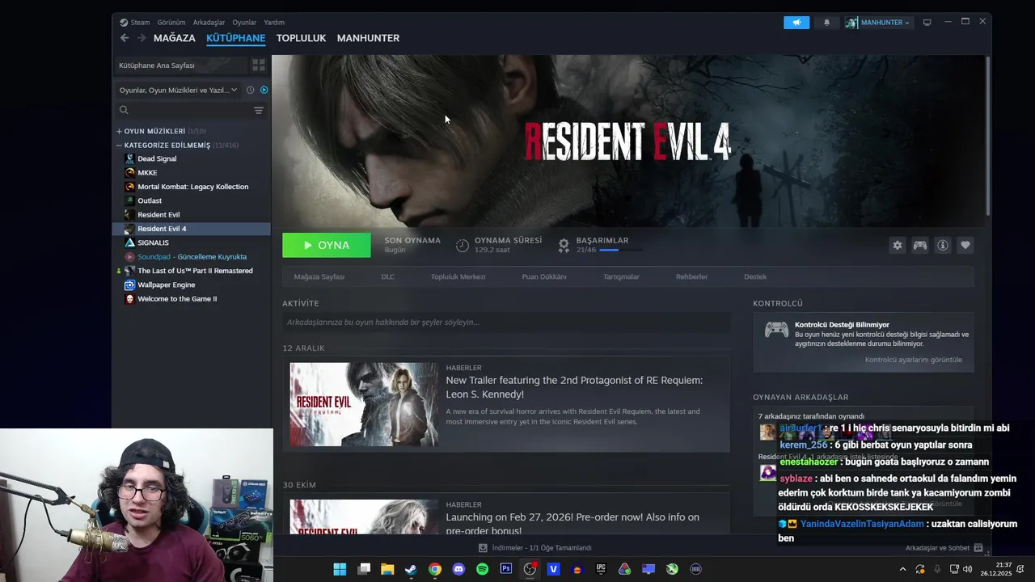Open the Arkadaşlar menu
Viewport: 1035px width, 582px height.
[209, 23]
